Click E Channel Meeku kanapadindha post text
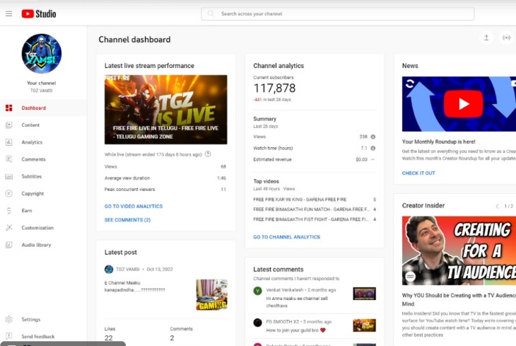Viewport: 516px width, 346px height. tap(134, 287)
